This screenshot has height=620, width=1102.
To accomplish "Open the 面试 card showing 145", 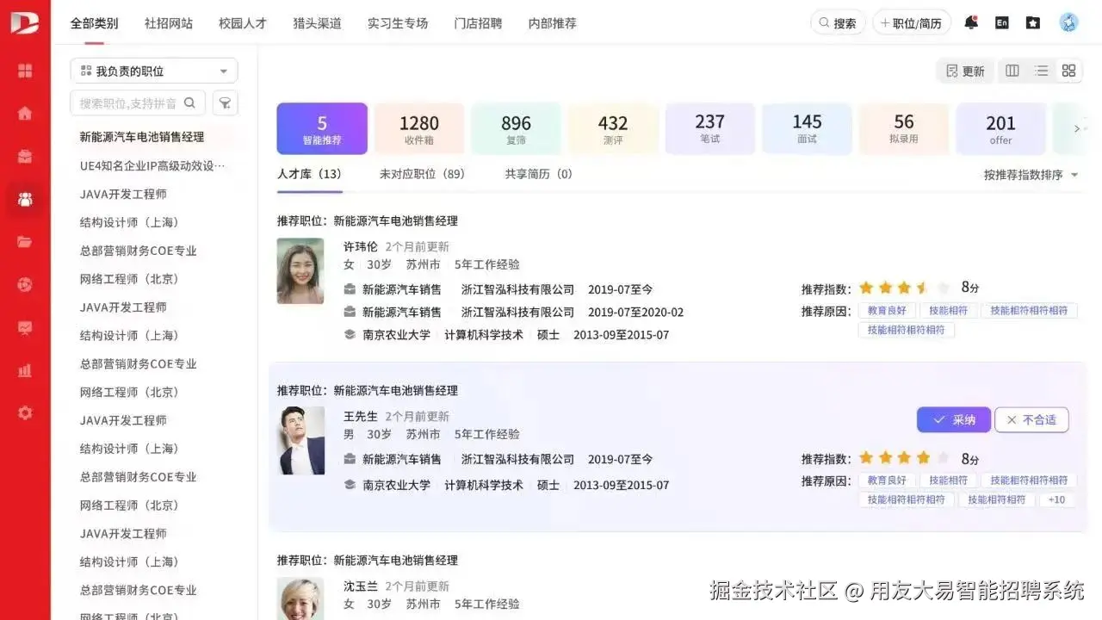I will [807, 129].
